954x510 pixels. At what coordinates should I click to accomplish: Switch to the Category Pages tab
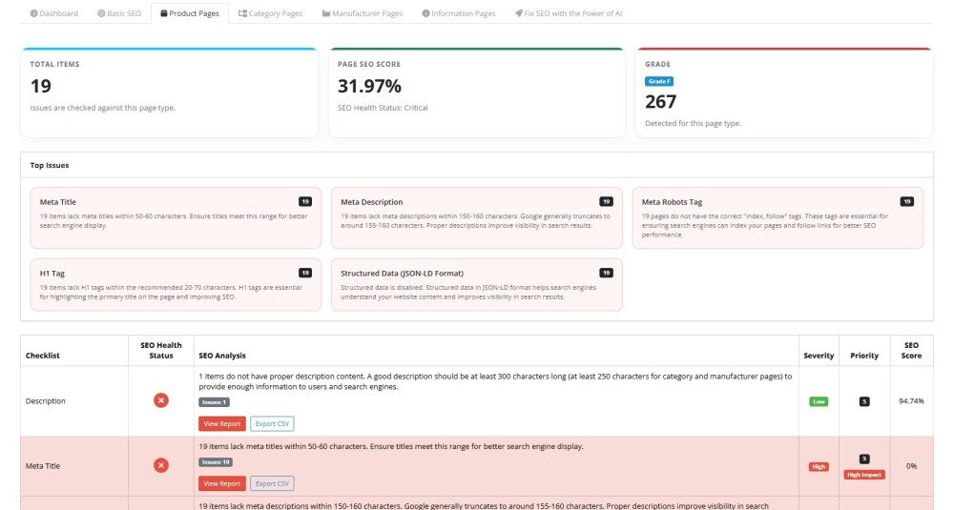point(270,14)
